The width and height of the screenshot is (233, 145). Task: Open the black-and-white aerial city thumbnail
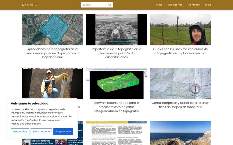tap(116, 30)
